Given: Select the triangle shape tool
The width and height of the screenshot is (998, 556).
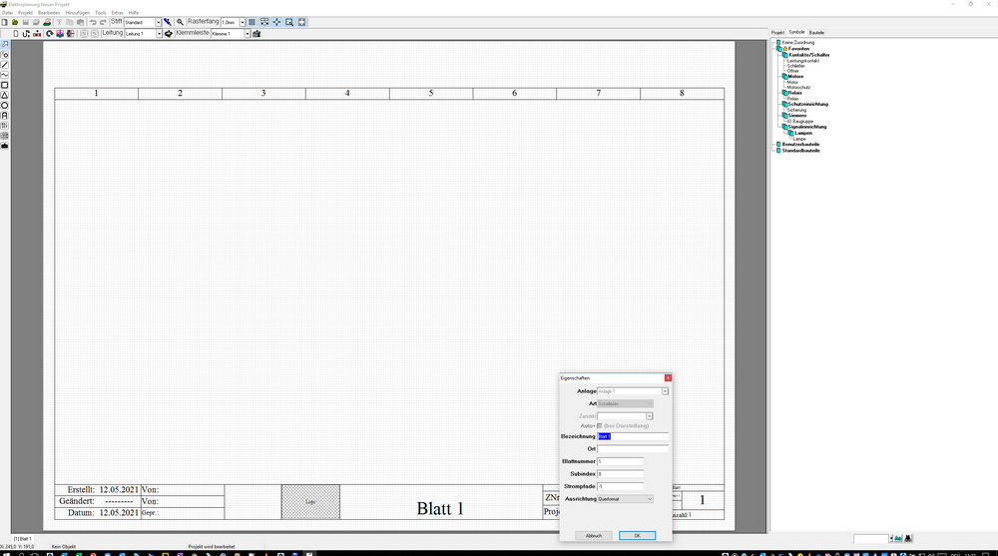Looking at the screenshot, I should pyautogui.click(x=5, y=95).
